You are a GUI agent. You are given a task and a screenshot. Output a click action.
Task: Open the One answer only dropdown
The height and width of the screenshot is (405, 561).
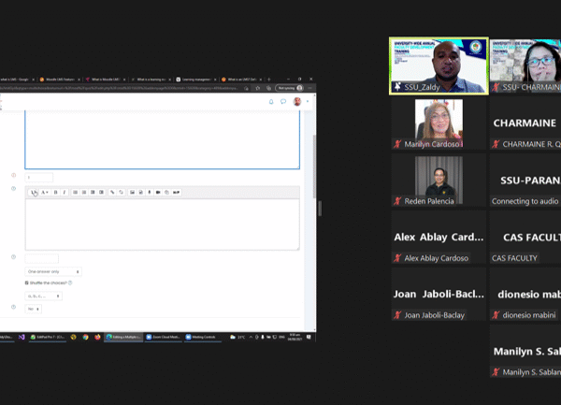point(53,271)
